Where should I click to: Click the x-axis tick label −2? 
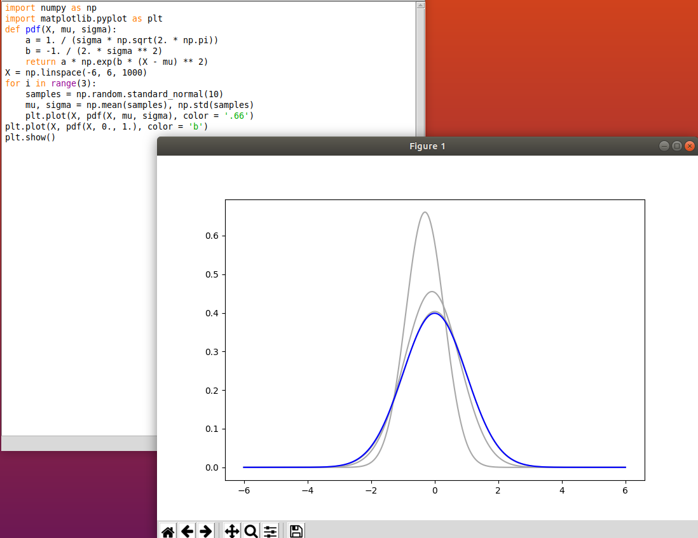pyautogui.click(x=371, y=490)
